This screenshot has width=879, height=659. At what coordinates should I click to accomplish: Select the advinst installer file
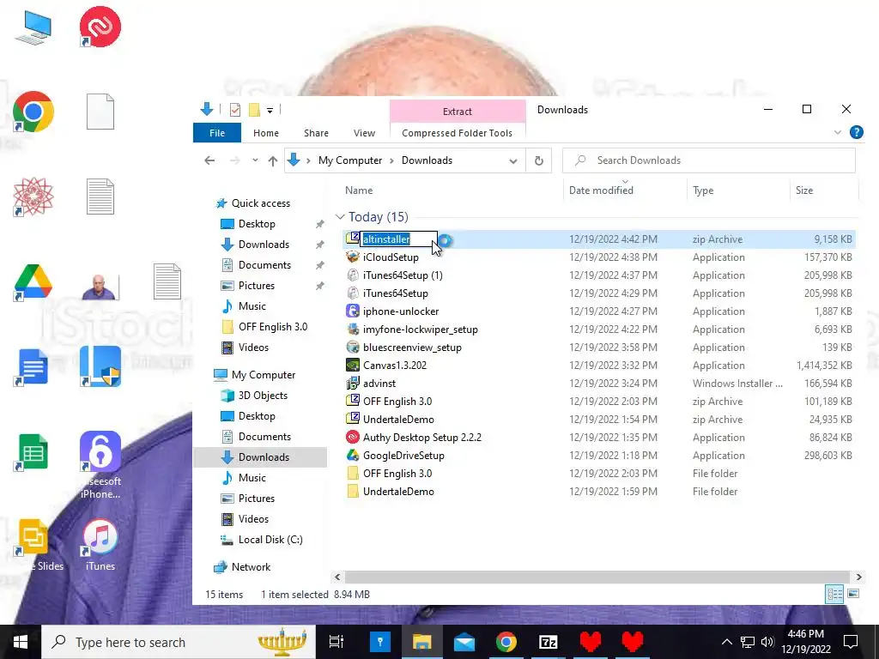click(379, 384)
